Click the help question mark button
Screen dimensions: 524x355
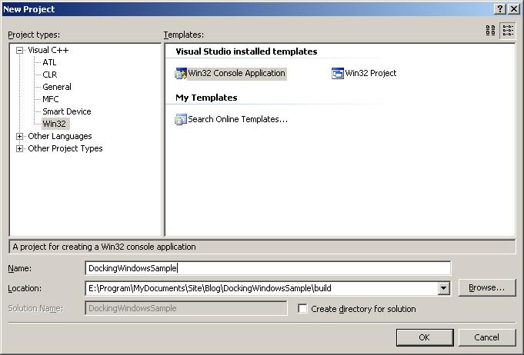(x=498, y=8)
